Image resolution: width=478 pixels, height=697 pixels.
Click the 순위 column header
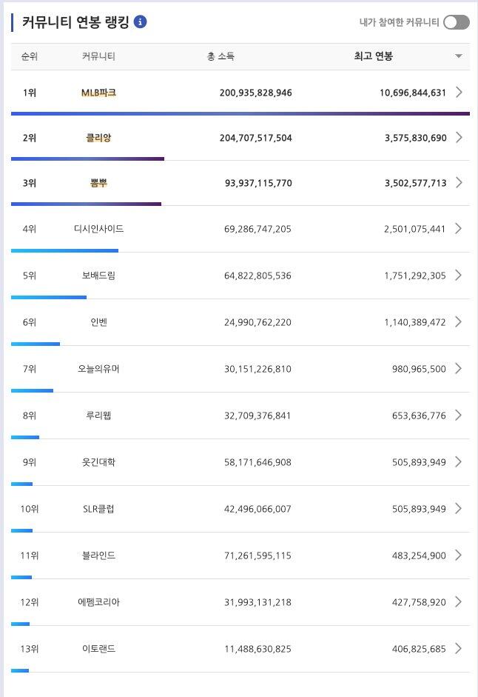pos(30,56)
